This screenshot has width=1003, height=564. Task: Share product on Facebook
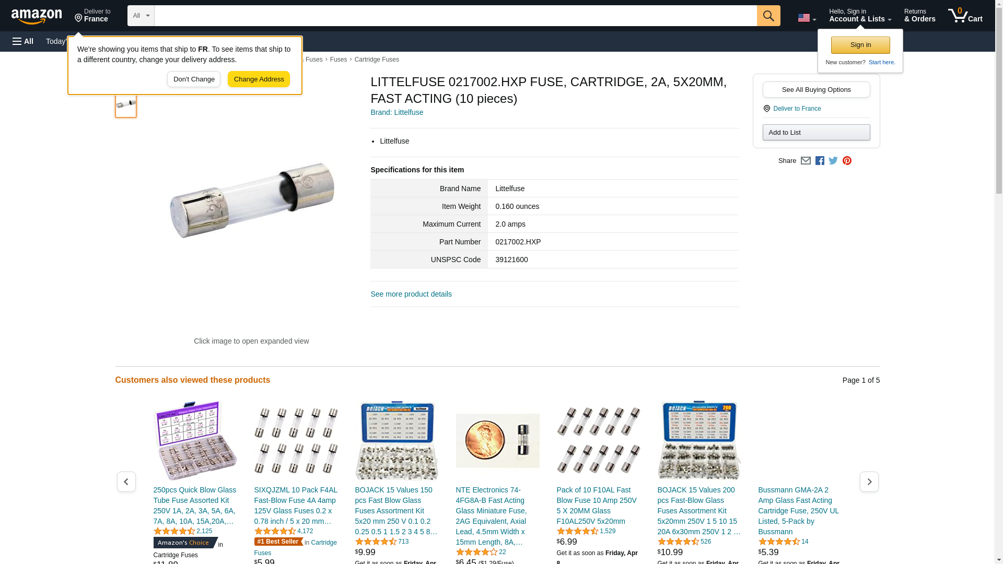(820, 161)
